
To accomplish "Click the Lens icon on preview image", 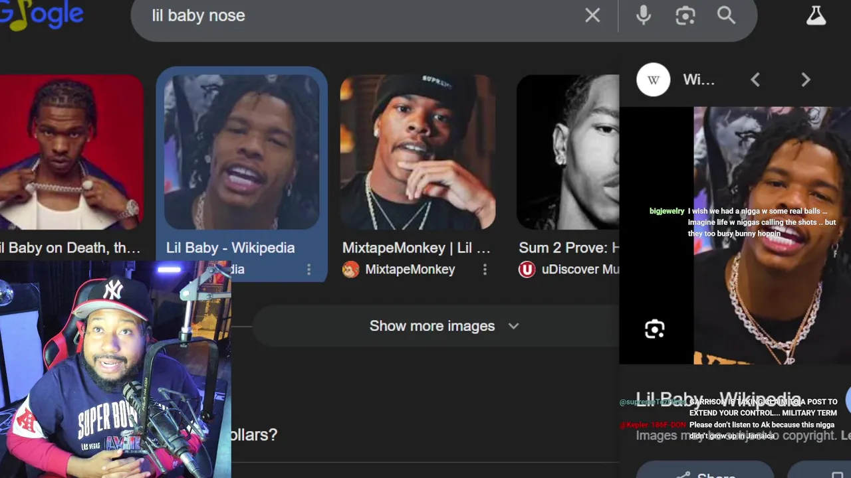I will (x=655, y=329).
